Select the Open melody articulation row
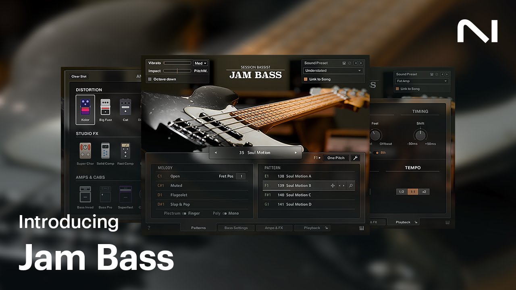Image resolution: width=516 pixels, height=290 pixels. click(x=202, y=176)
